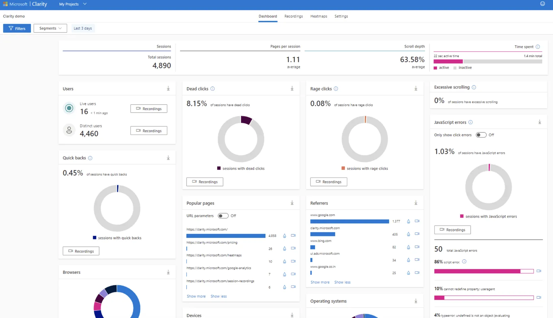Click the Dead clicks donut chart

coord(241,139)
